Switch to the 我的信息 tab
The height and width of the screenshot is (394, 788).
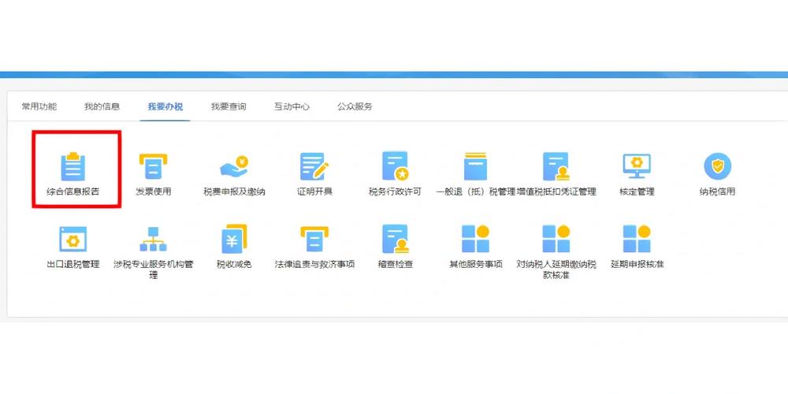pyautogui.click(x=102, y=106)
